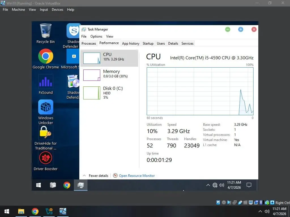Click the VirtualBox mouse integration status icon
This screenshot has width=290, height=217.
coord(267,202)
